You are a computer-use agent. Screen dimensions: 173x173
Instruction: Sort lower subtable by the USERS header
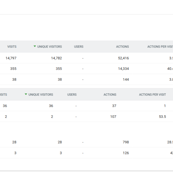72,95
